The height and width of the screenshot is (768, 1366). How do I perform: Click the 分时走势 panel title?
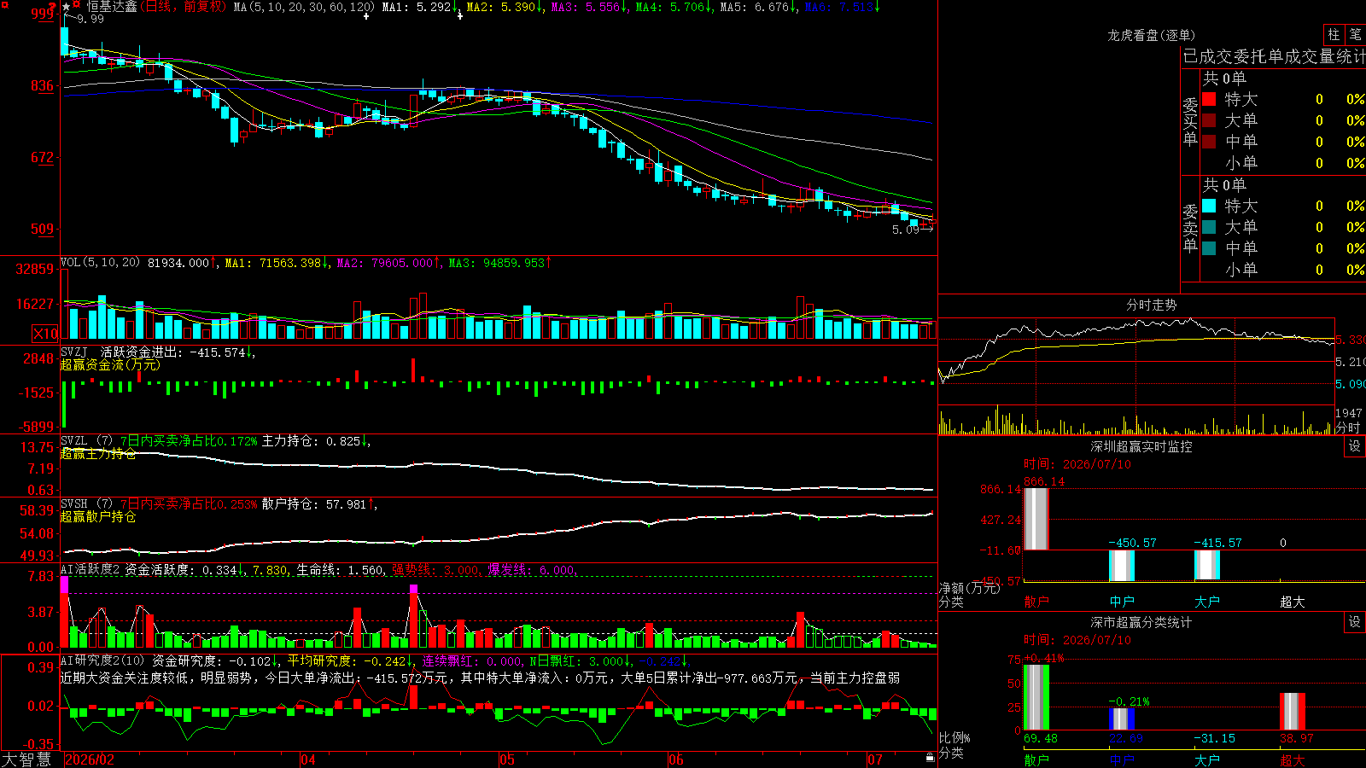tap(1151, 305)
